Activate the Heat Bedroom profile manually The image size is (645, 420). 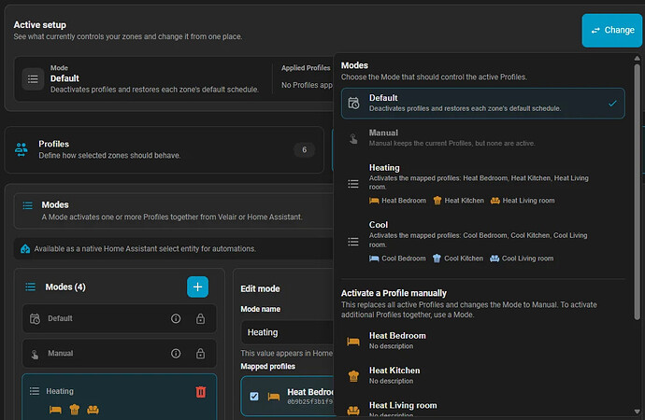click(483, 341)
